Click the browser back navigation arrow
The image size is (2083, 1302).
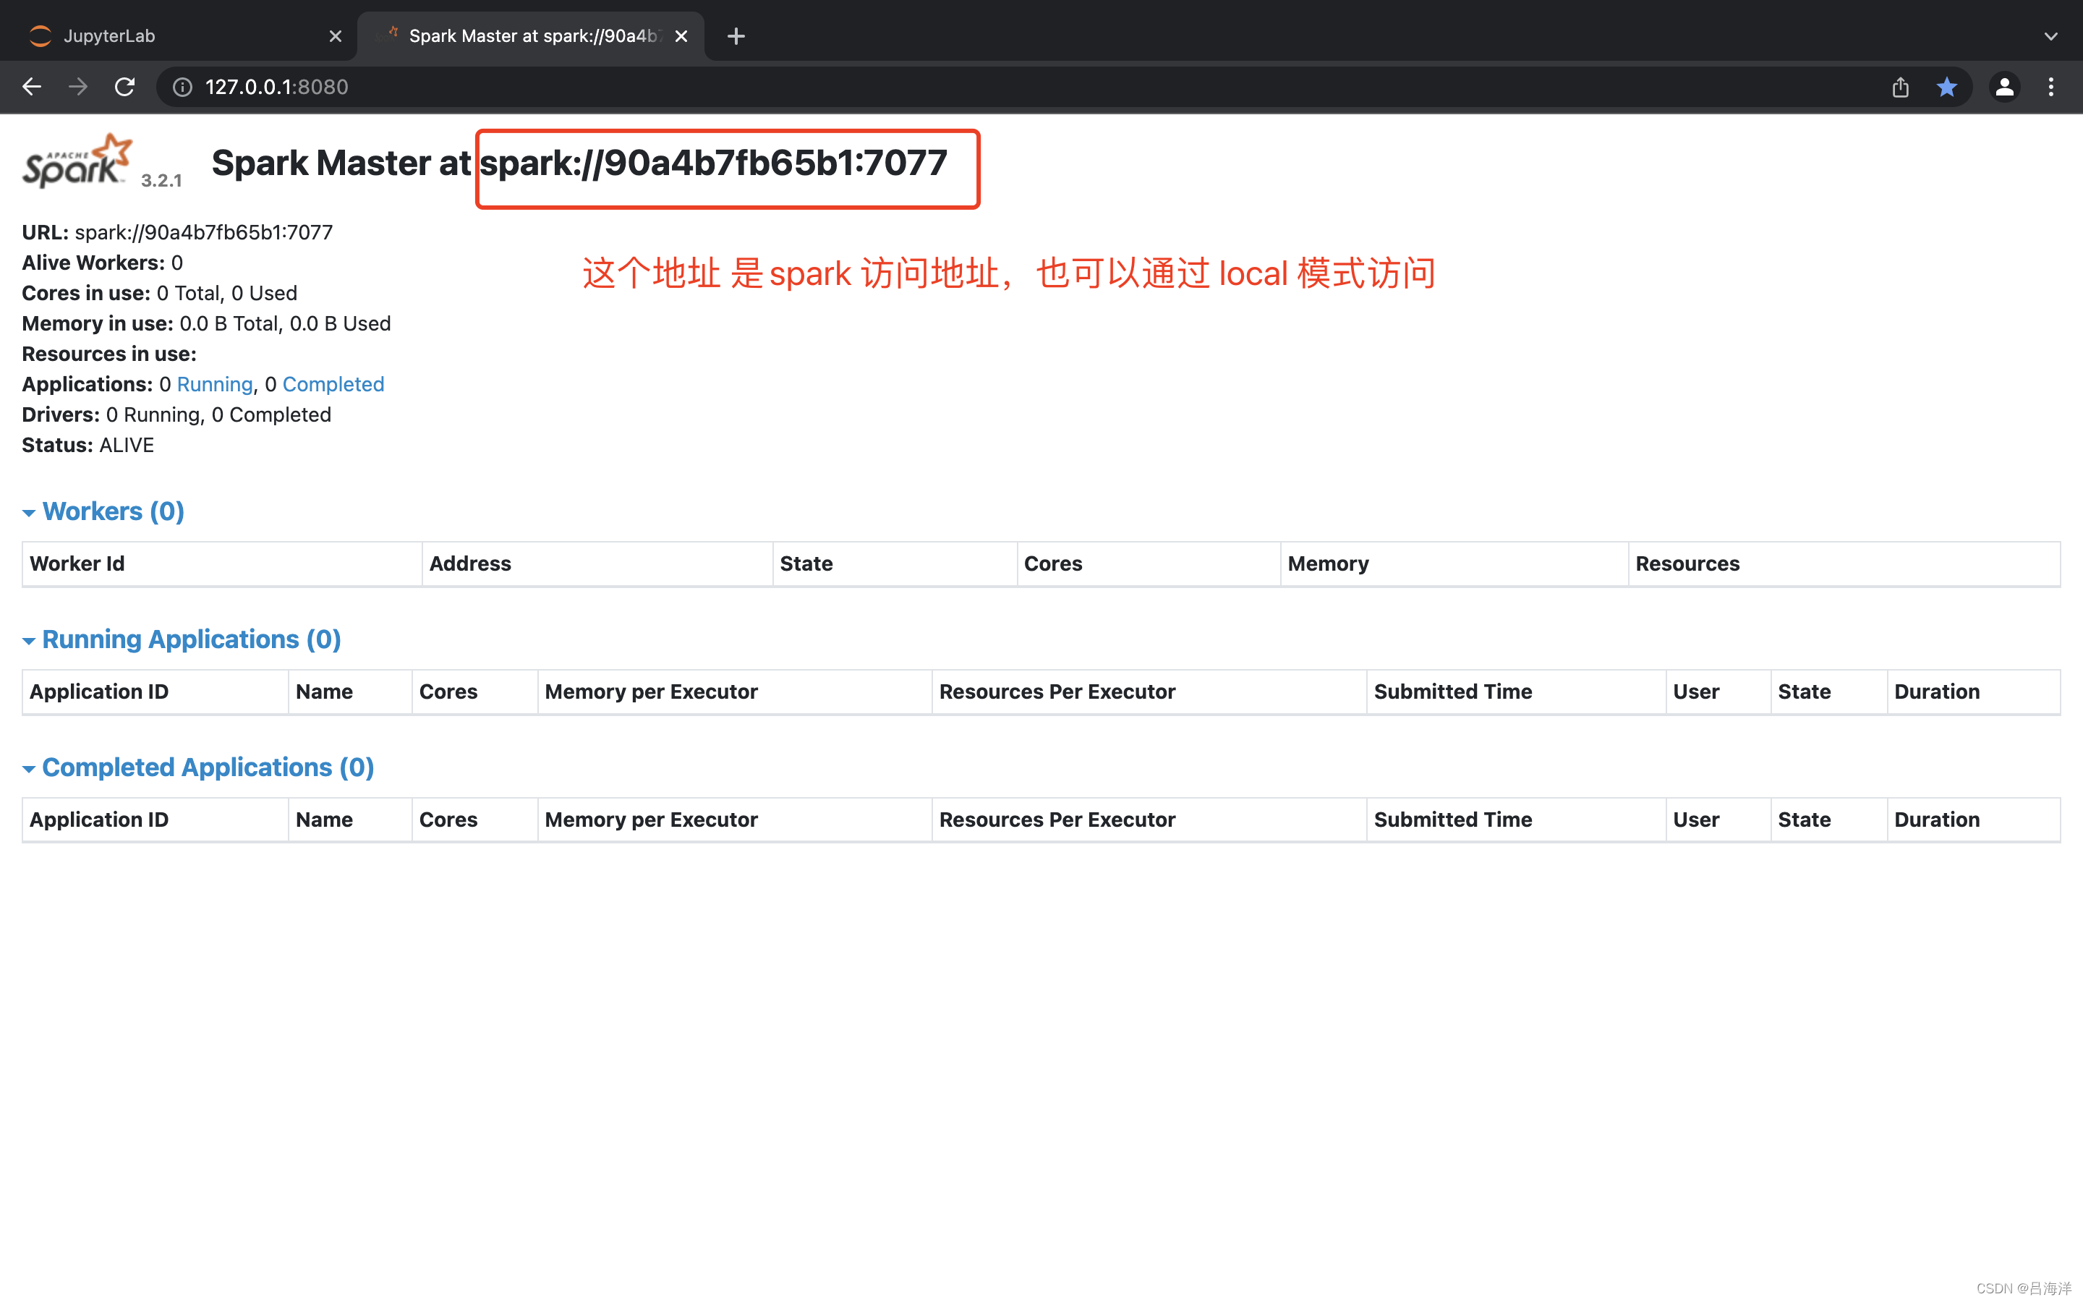[32, 86]
